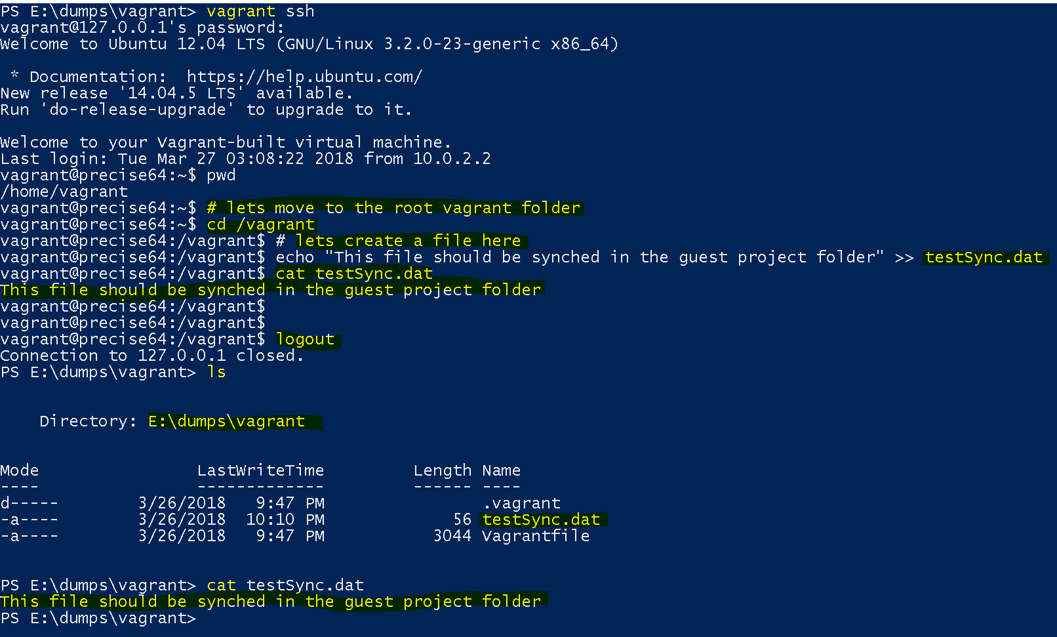
Task: Click the highlighted 'cd /vagrant' command
Action: coord(261,224)
